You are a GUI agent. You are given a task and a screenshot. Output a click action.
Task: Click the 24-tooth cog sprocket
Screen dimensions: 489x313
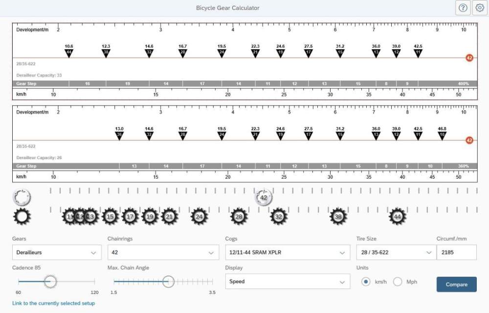click(199, 216)
